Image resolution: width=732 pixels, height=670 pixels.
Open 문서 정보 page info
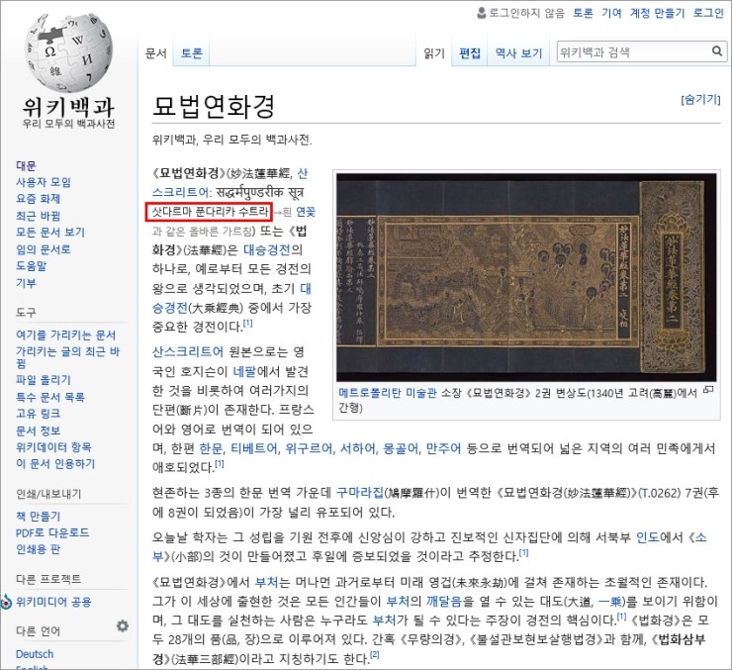(39, 431)
